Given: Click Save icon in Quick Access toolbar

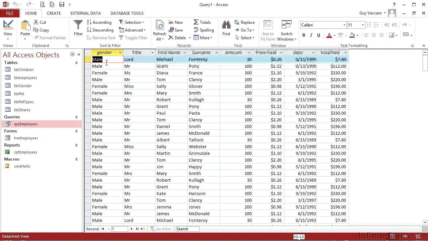Looking at the screenshot, I should [x=61, y=5].
